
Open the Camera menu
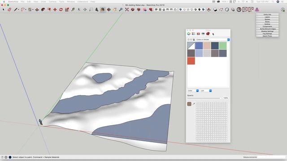point(52,2)
